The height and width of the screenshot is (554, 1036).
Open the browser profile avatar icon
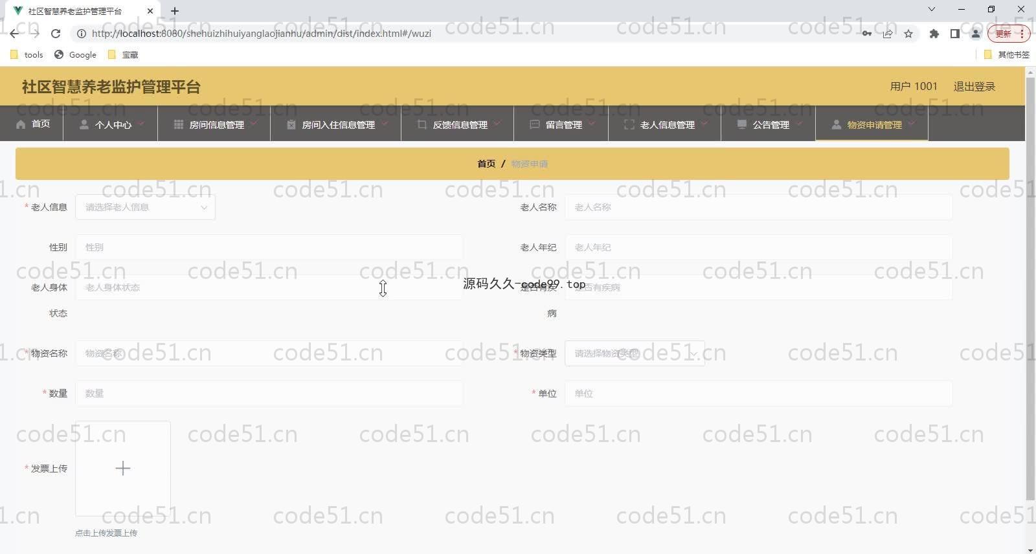pyautogui.click(x=976, y=34)
